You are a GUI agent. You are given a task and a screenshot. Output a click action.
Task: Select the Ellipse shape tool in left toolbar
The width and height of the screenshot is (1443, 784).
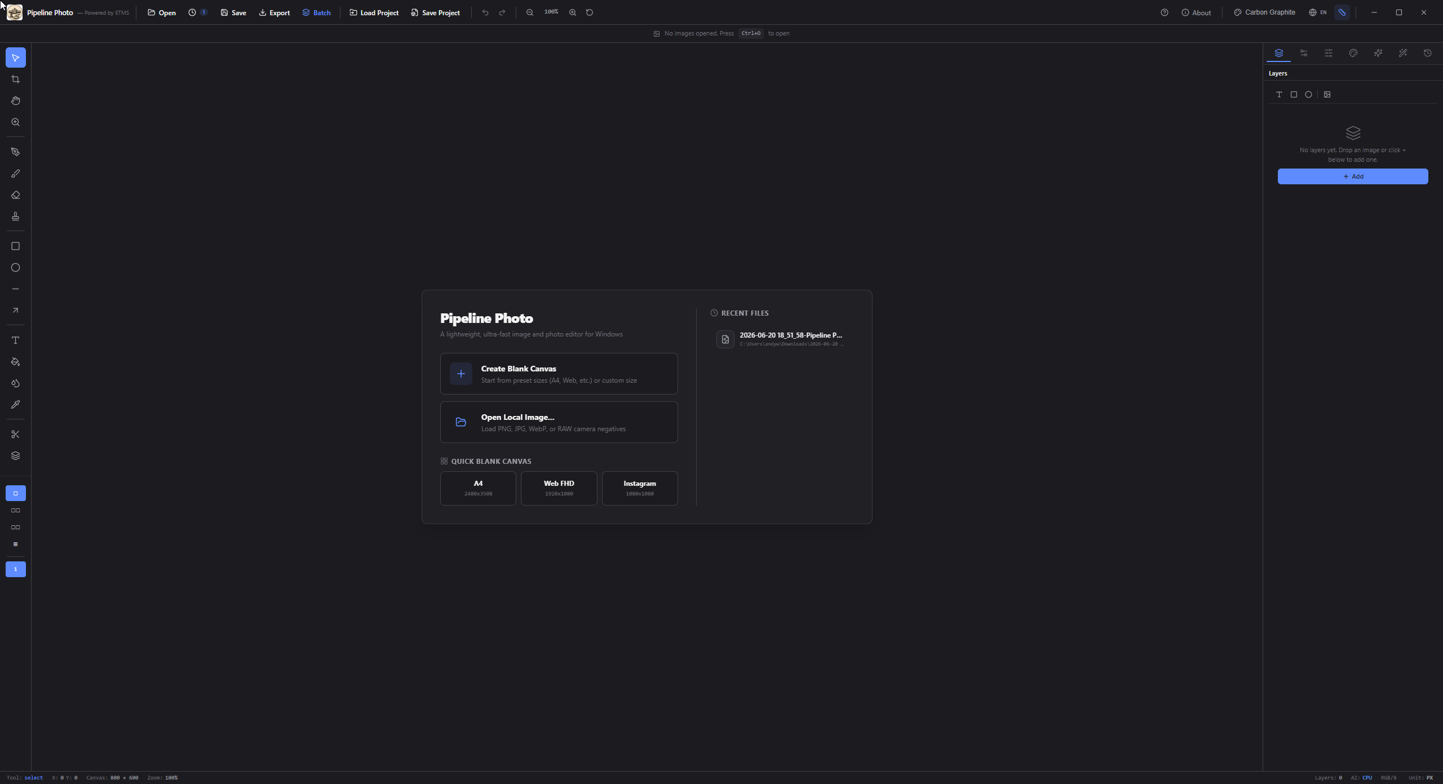pyautogui.click(x=15, y=267)
